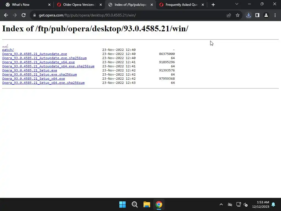This screenshot has width=281, height=211.
Task: Download Opera_93.0.4585.21_Setup_x64.exe
Action: 33,79
